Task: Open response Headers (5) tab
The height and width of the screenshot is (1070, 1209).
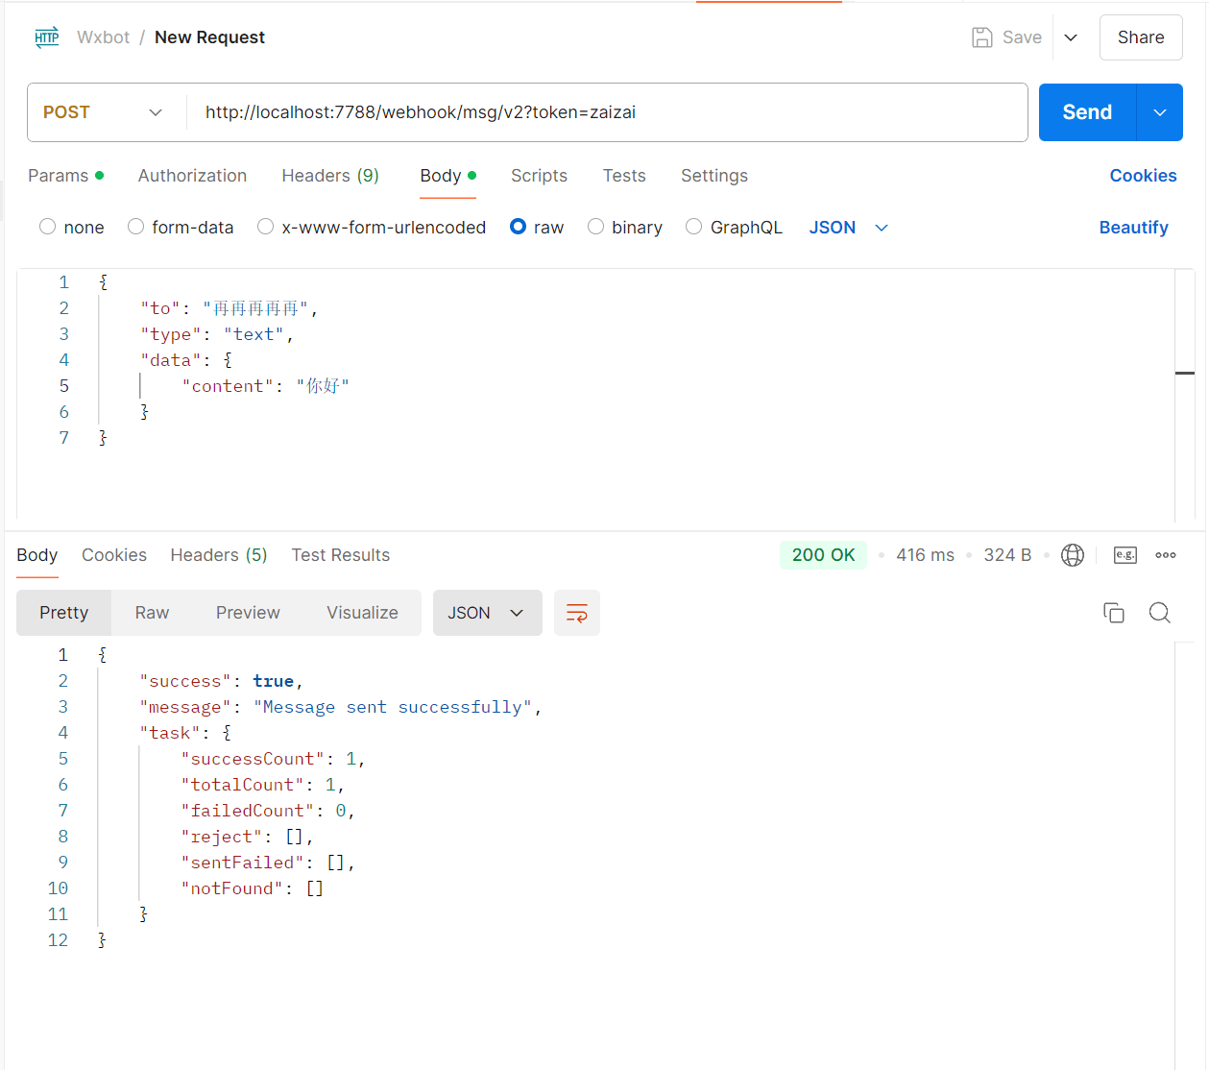Action: tap(218, 555)
